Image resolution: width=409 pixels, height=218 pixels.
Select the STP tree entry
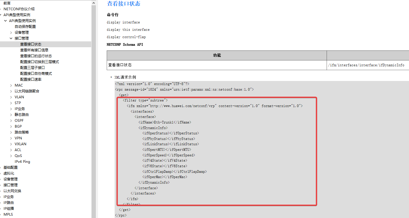[18, 103]
